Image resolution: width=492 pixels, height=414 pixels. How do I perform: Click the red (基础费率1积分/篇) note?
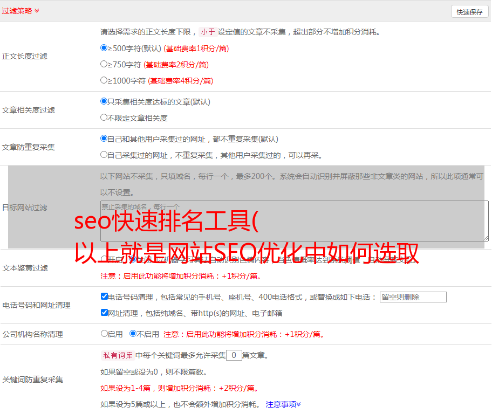coord(196,49)
